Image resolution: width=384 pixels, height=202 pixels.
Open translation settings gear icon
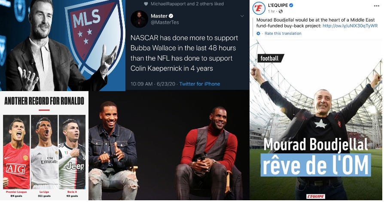(x=259, y=34)
